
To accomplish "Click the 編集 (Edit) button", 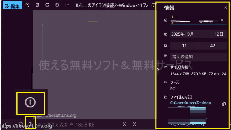I will [x=12, y=5].
